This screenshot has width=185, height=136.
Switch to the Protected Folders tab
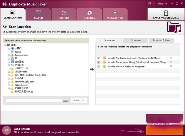pyautogui.click(x=161, y=41)
